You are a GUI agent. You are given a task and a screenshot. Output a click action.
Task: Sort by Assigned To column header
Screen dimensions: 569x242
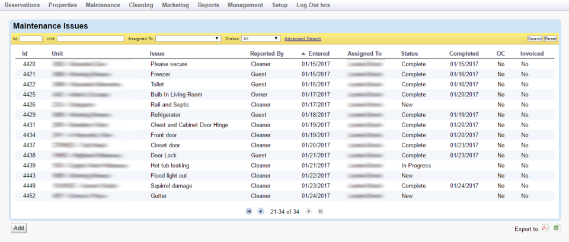coord(365,54)
